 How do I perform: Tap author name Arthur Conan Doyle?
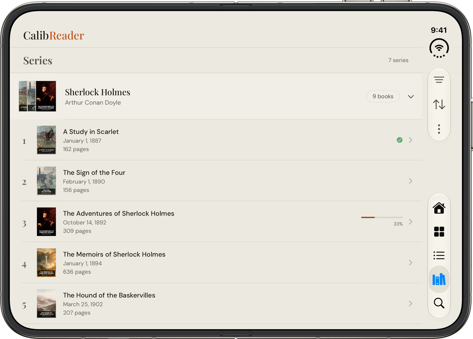click(x=93, y=103)
